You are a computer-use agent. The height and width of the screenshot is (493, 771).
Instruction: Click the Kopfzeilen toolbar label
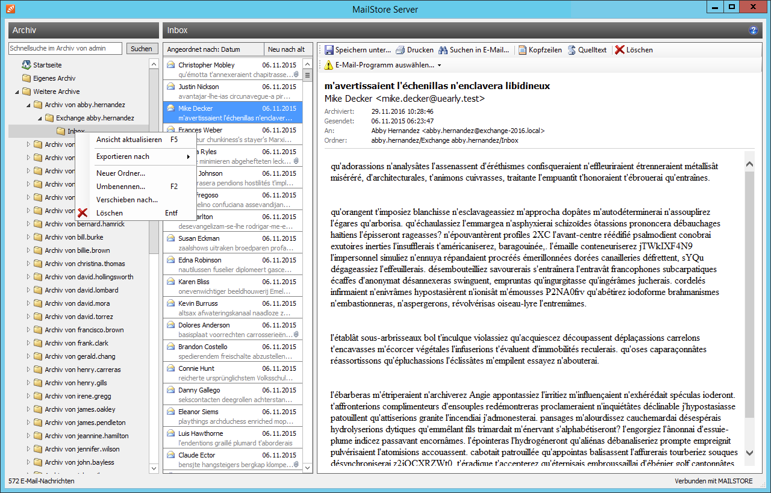point(545,50)
